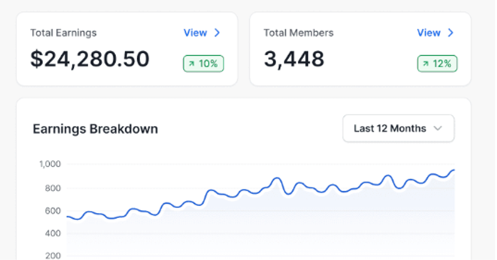Image resolution: width=497 pixels, height=260 pixels.
Task: Click chevron arrow beside Total Earnings View
Action: (x=217, y=32)
